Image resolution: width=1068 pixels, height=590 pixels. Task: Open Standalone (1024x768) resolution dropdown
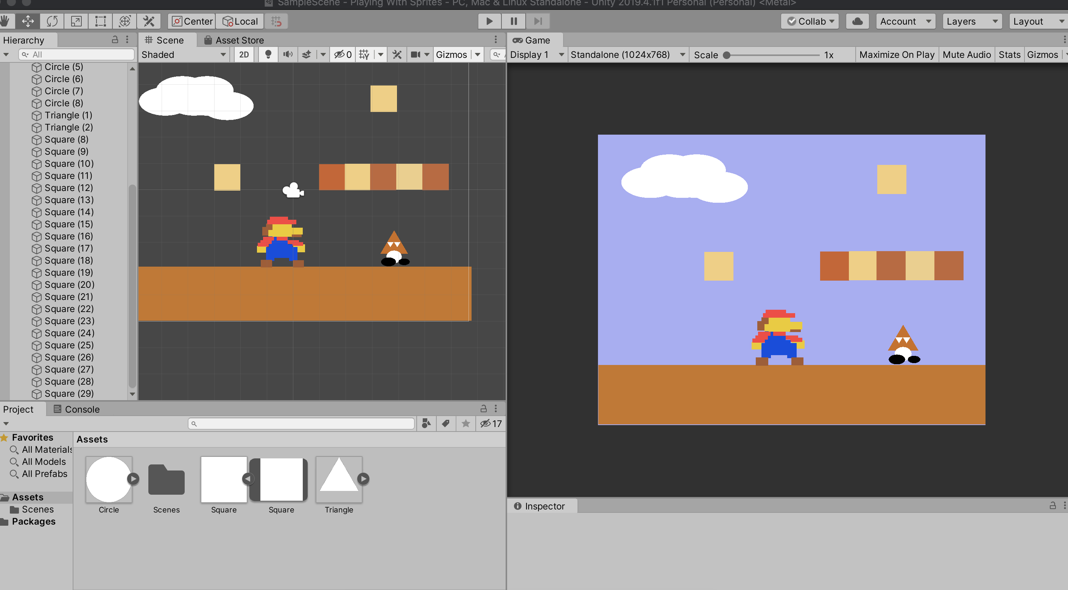point(627,55)
